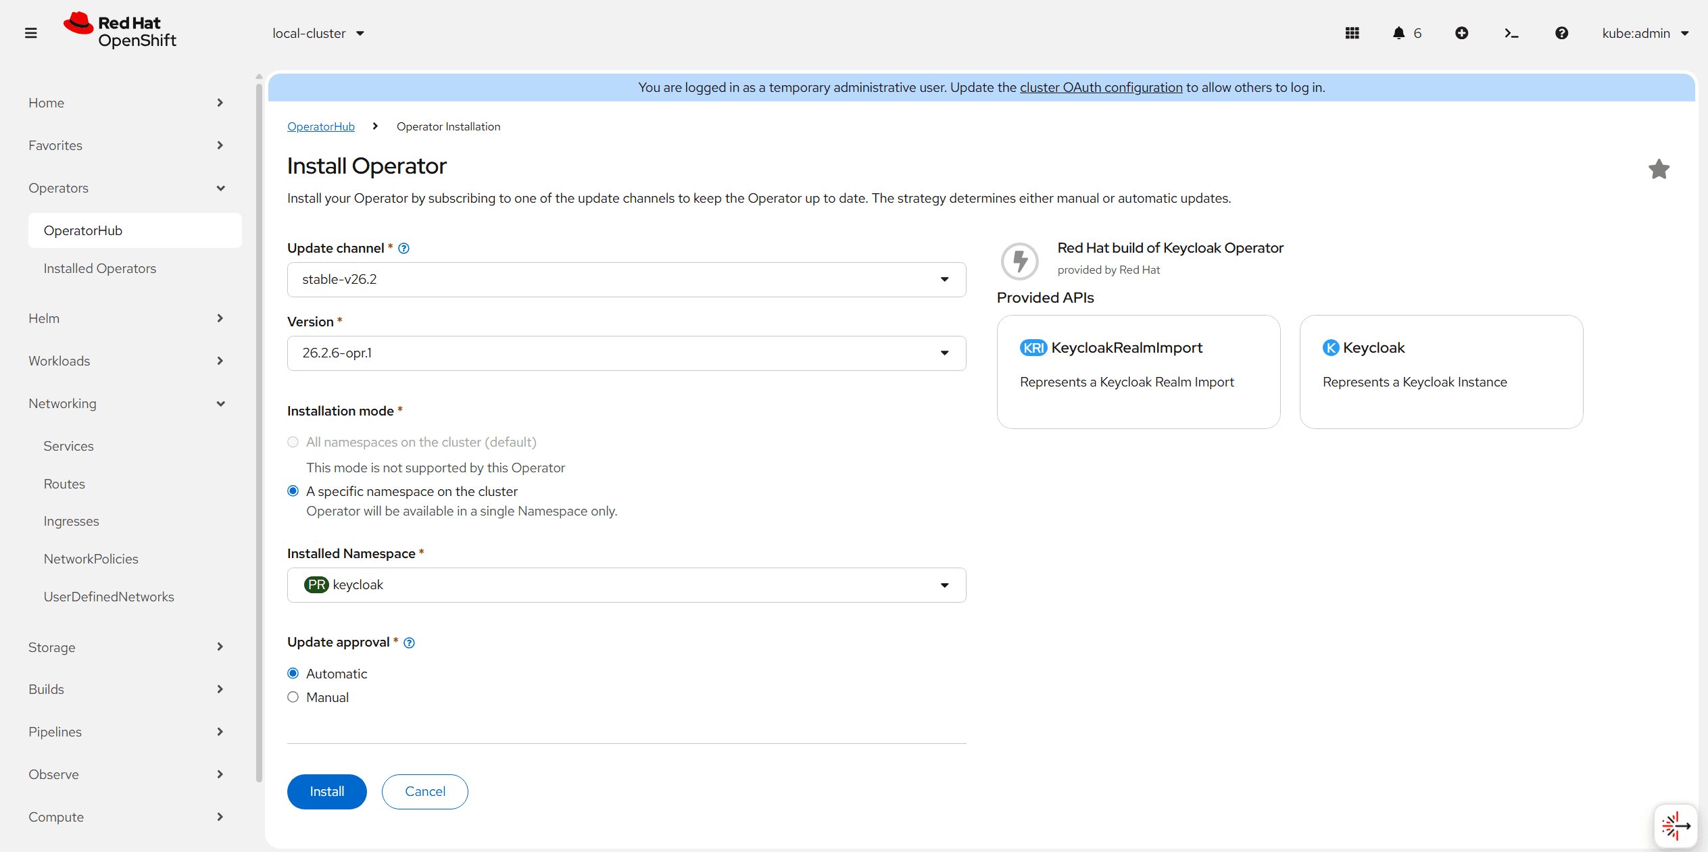The height and width of the screenshot is (852, 1708).
Task: Choose Automatic update approval
Action: pos(293,674)
